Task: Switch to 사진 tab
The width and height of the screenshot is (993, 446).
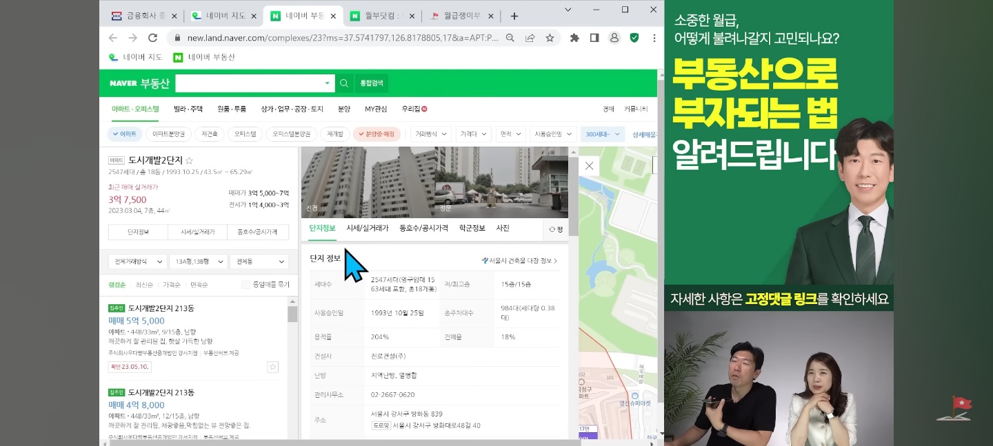Action: tap(503, 228)
